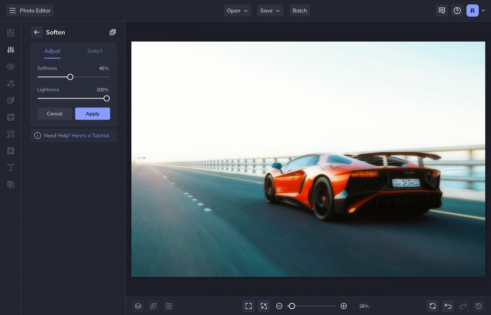Apply the Soften effect

click(x=92, y=114)
